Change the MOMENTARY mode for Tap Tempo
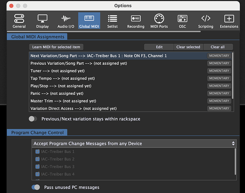This screenshot has height=193, width=245. [219, 79]
